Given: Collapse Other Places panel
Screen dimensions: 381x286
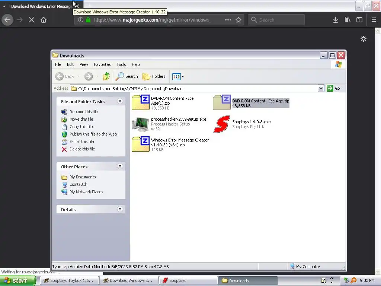Looking at the screenshot, I should pos(120,166).
